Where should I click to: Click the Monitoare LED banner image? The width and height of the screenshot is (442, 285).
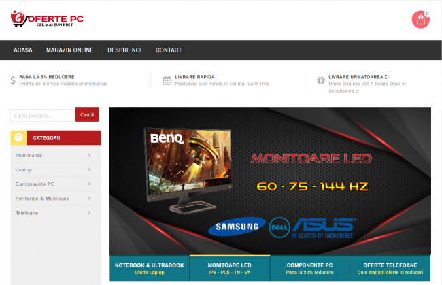(x=270, y=181)
